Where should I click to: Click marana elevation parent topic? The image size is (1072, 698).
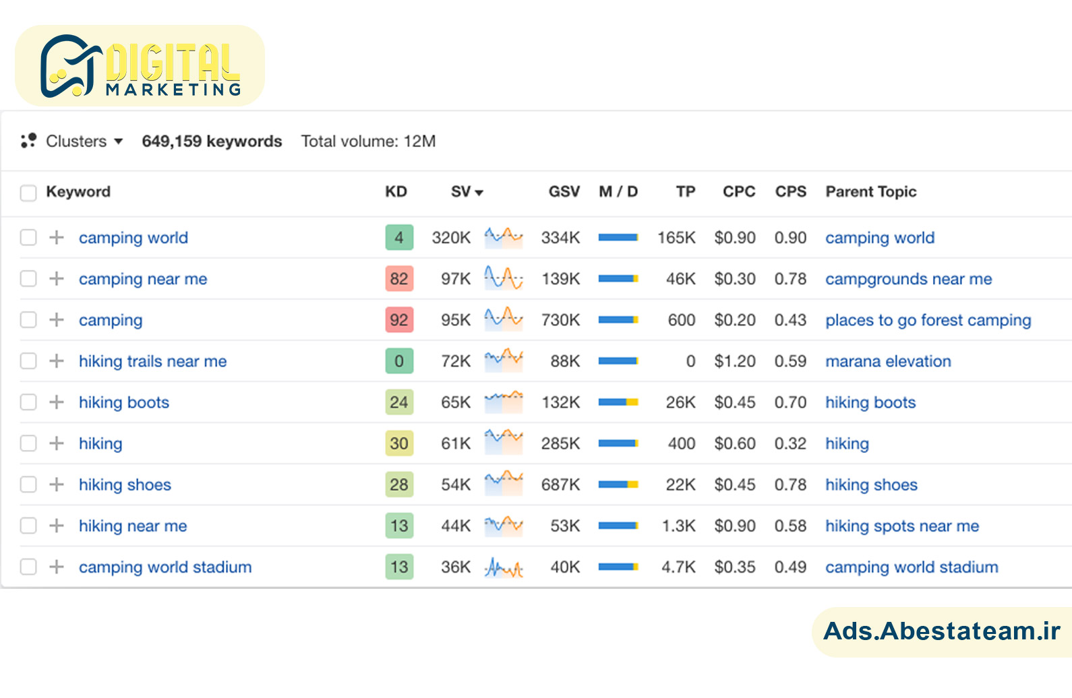click(x=888, y=361)
